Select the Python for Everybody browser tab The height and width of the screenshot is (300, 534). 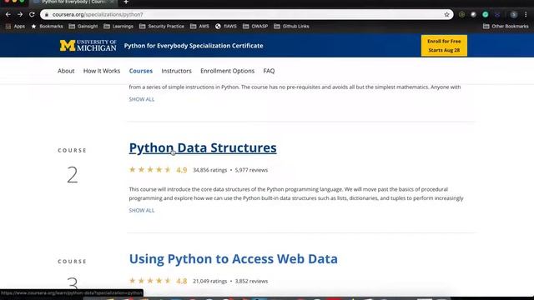(x=73, y=2)
